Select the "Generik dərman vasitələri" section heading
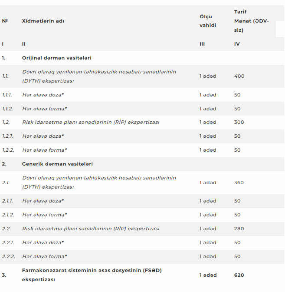The image size is (285, 292). (57, 164)
